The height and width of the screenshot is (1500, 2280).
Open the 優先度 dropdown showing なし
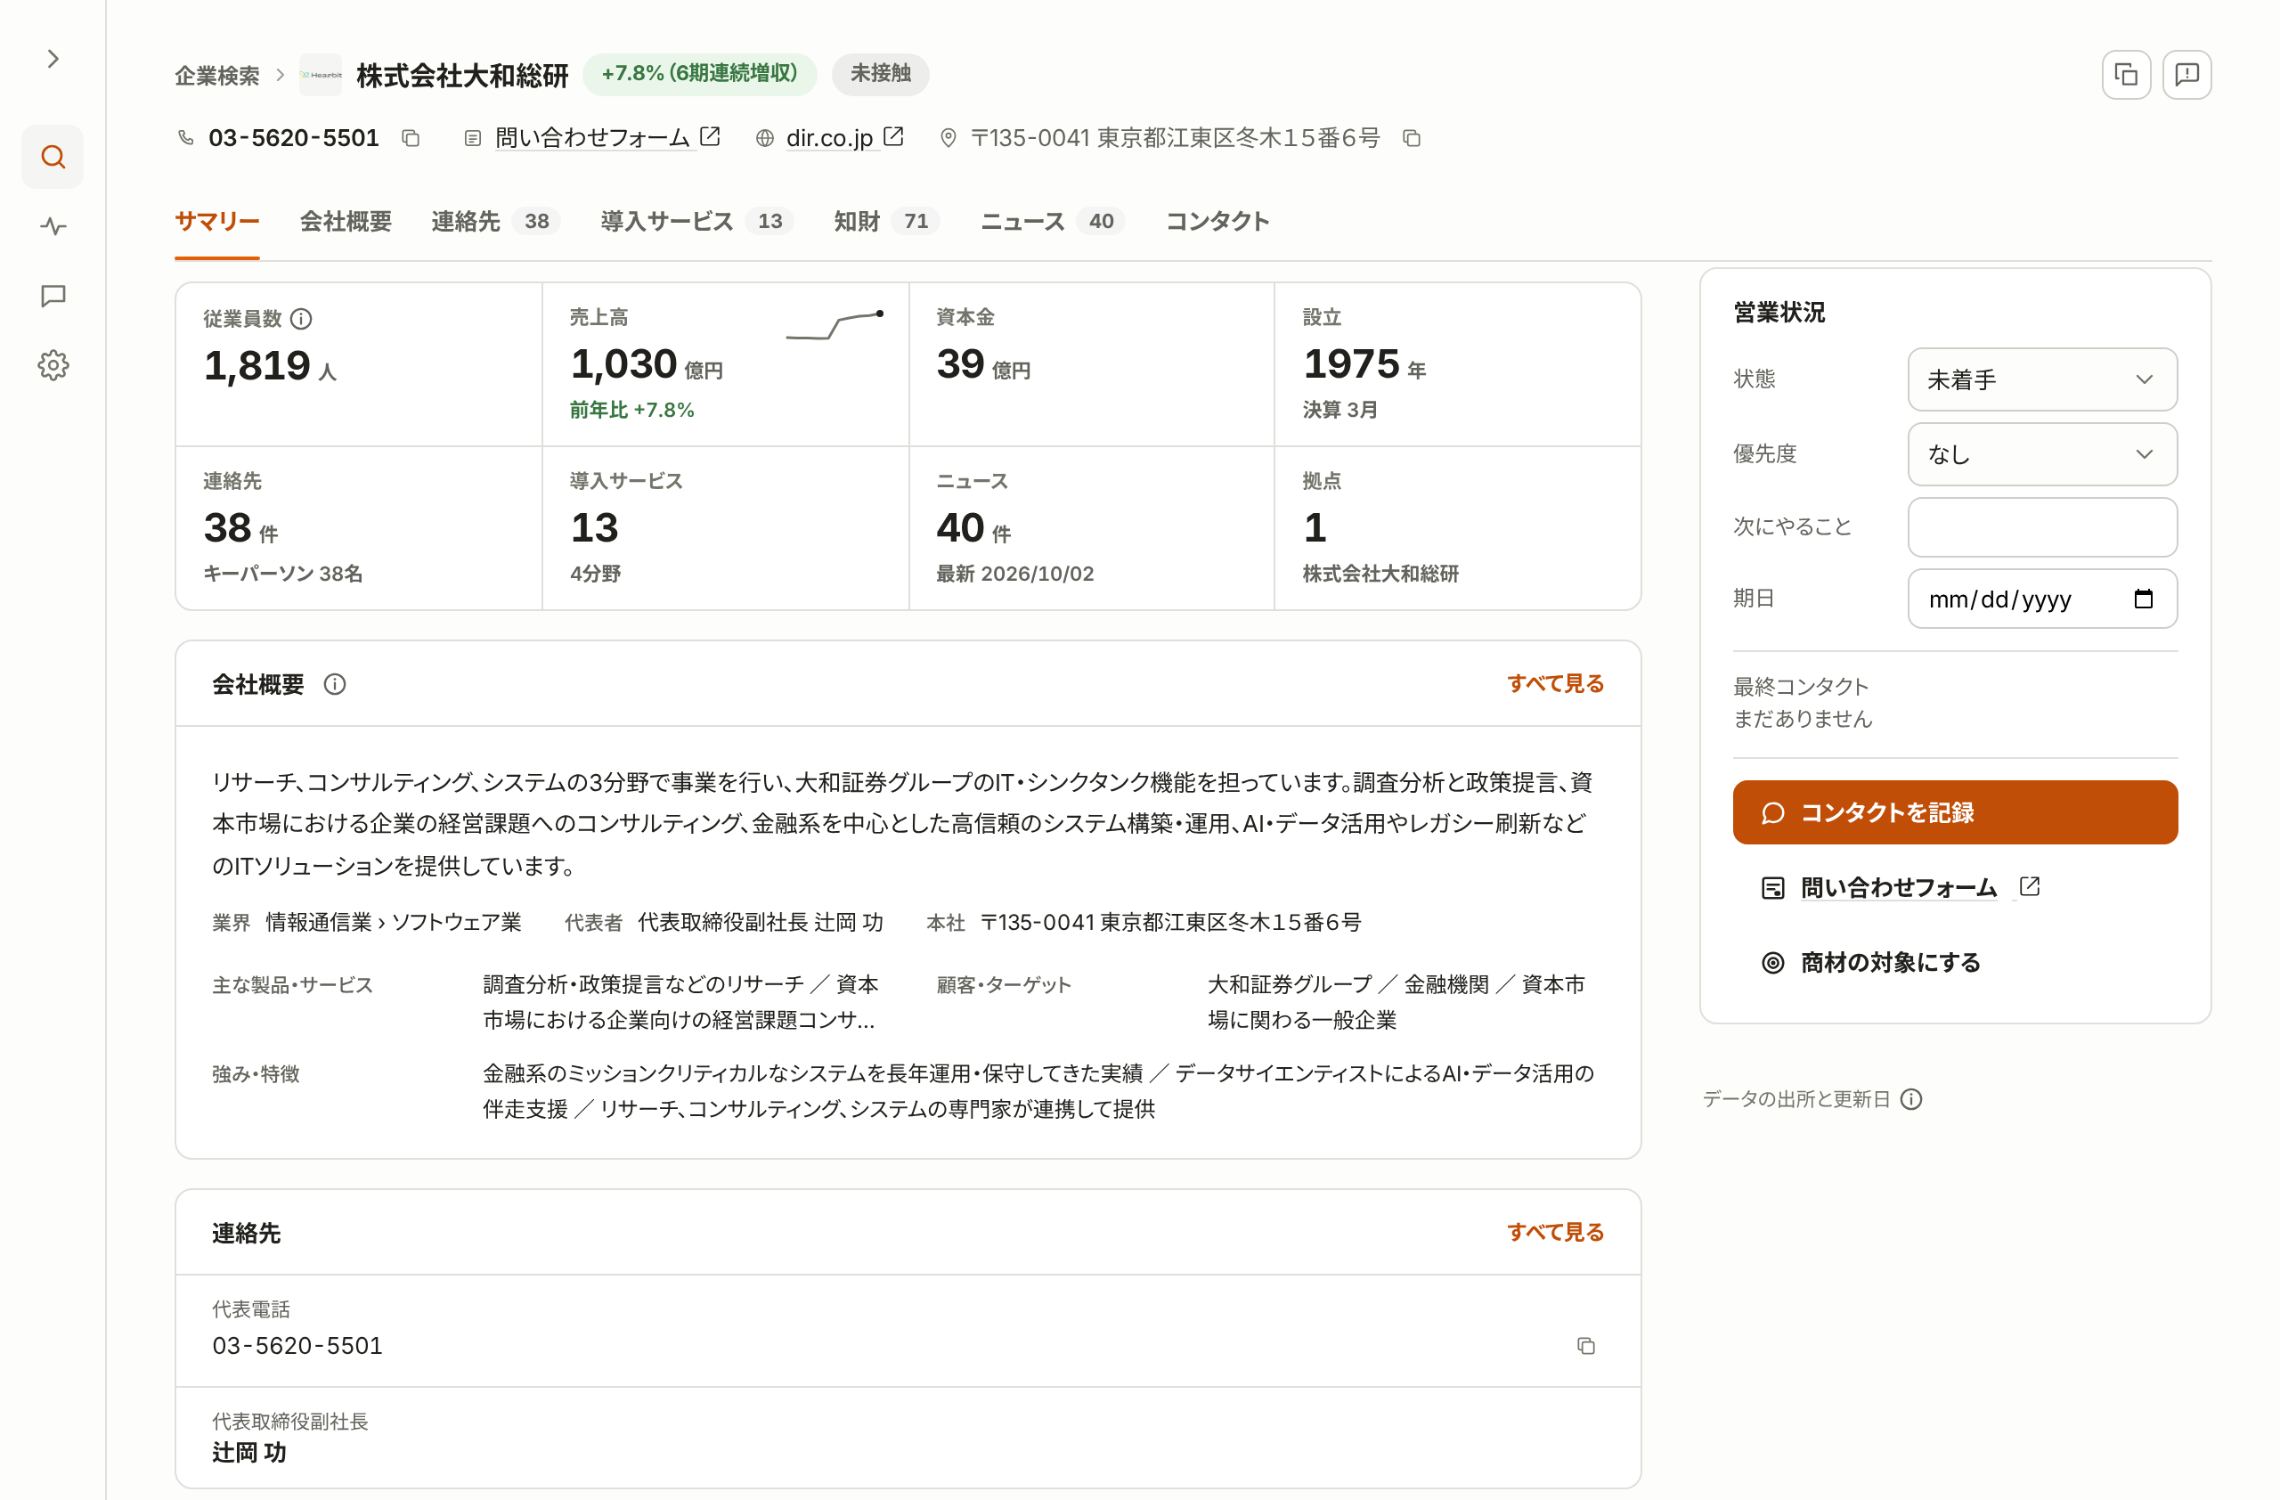coord(2042,455)
